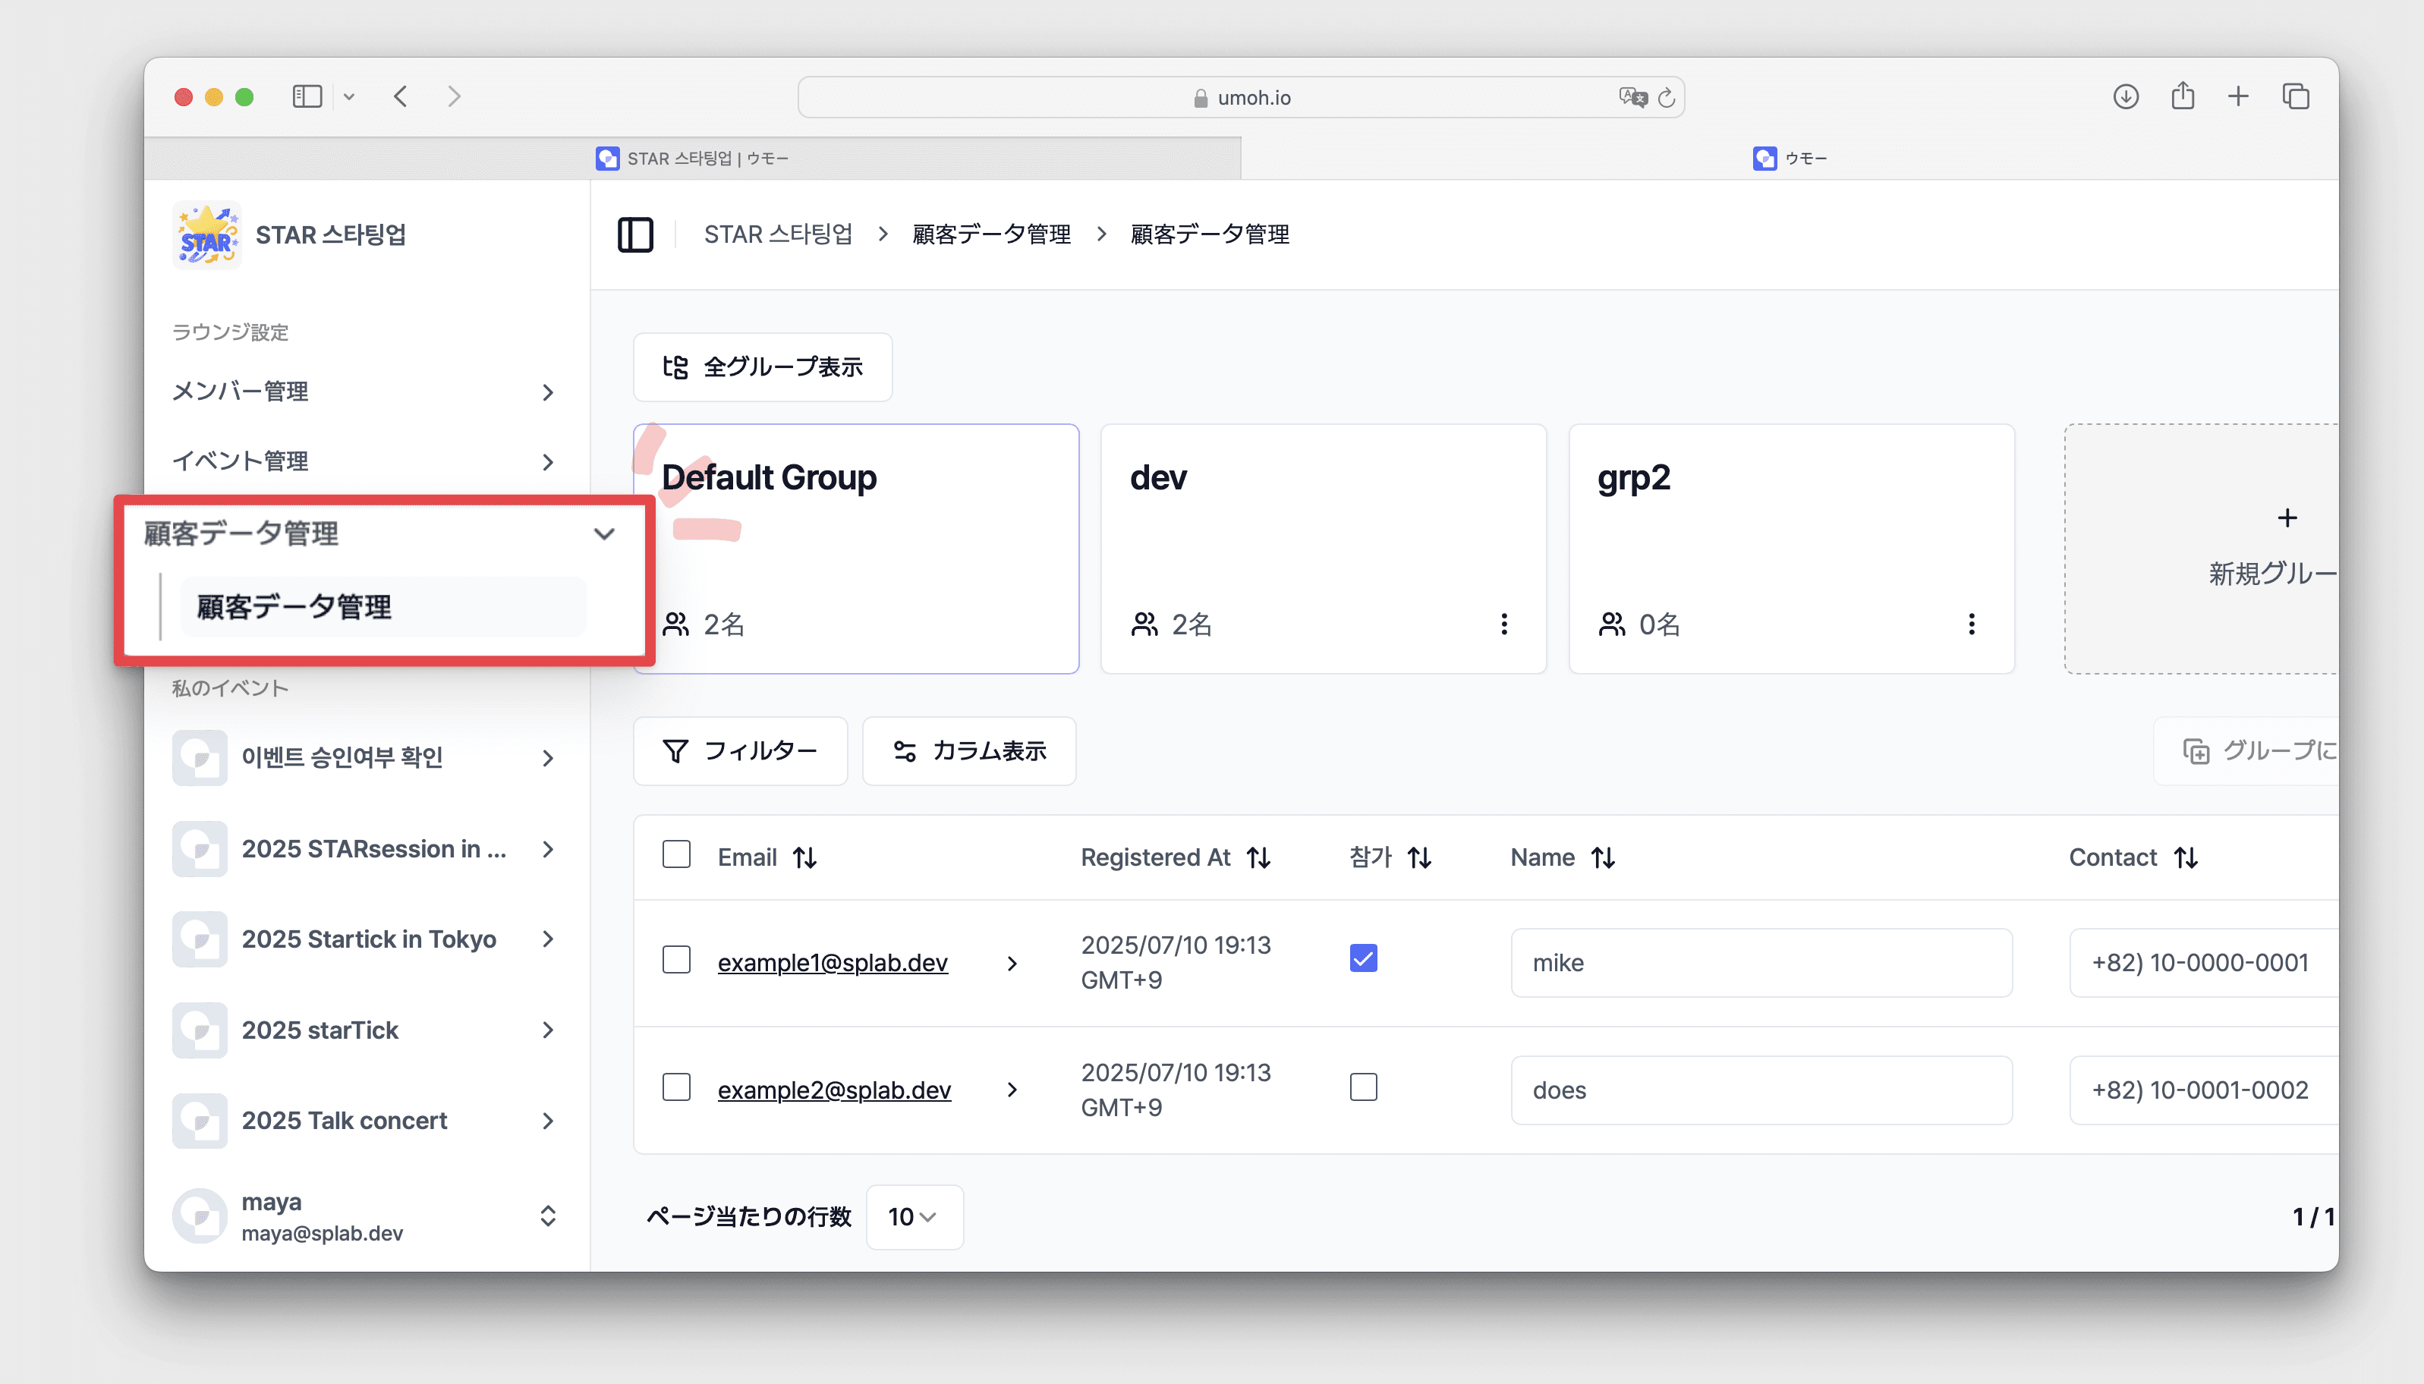Screen dimensions: 2424x1384
Task: Sort by Registered At column arrows
Action: coord(1258,857)
